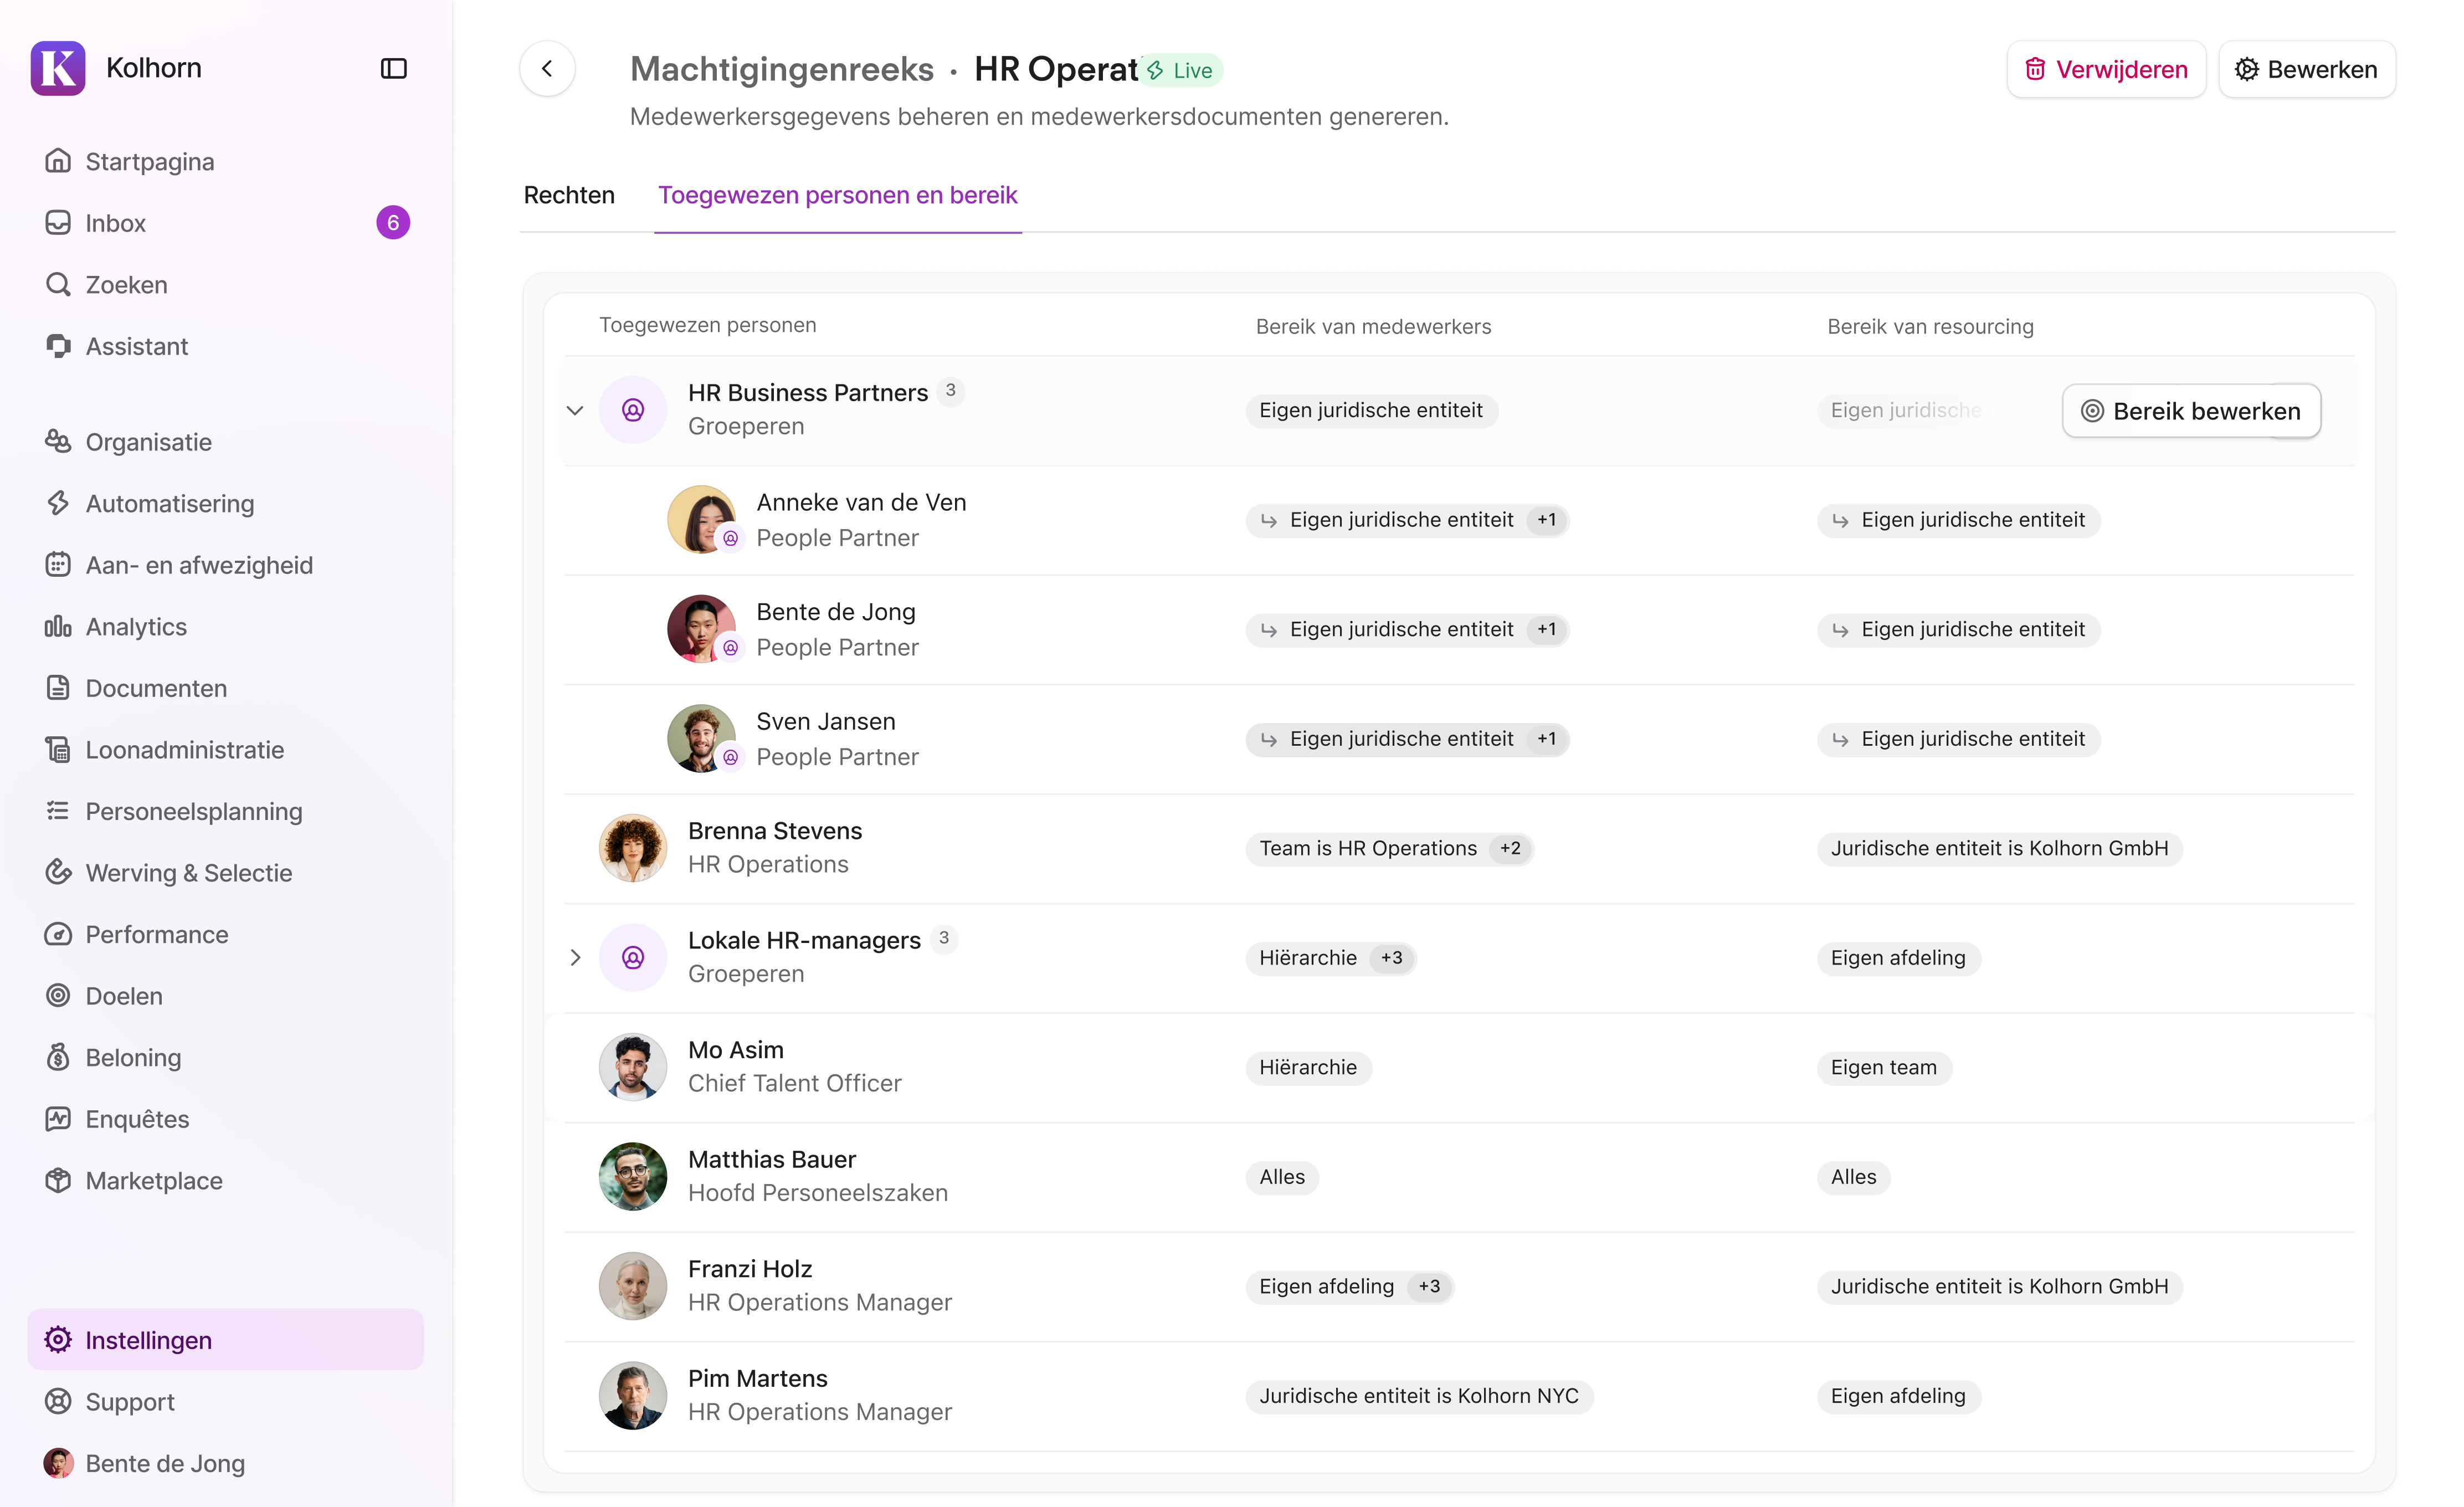Collapse the HR Business Partners group
Image resolution: width=2464 pixels, height=1507 pixels.
(x=574, y=410)
